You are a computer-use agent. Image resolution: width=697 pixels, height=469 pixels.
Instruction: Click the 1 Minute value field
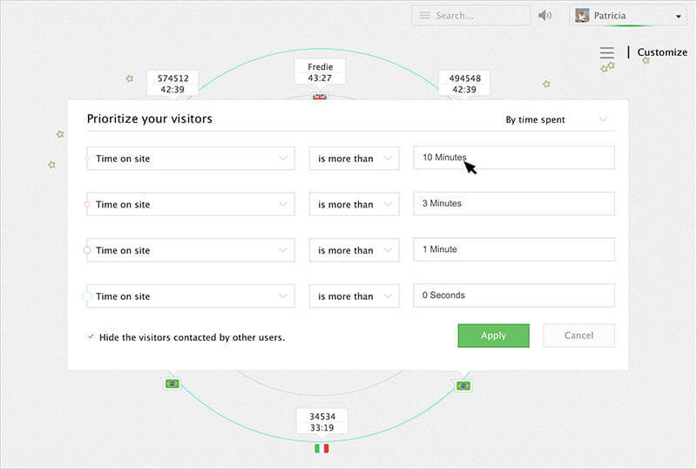tap(514, 249)
